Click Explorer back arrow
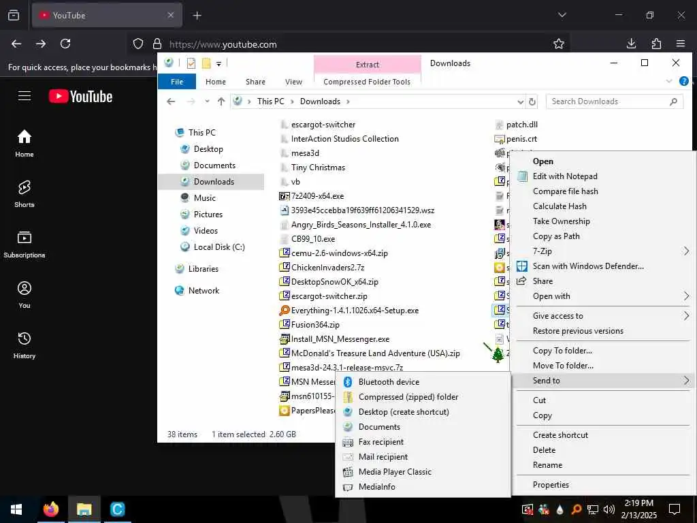This screenshot has width=697, height=523. pos(171,101)
